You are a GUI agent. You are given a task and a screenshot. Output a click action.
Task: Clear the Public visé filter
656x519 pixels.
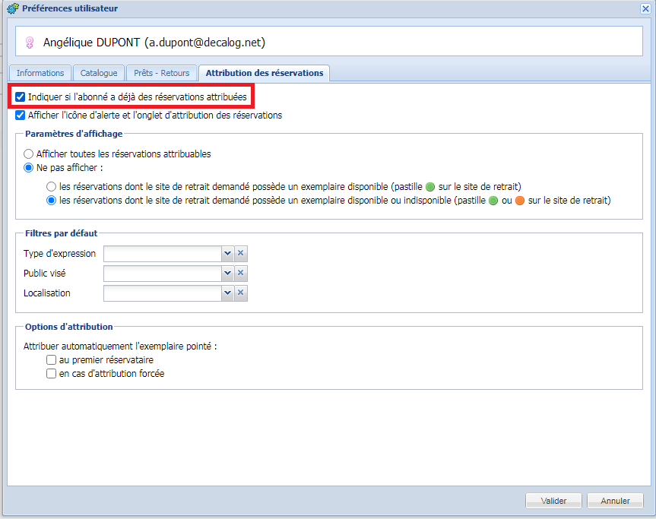tap(240, 273)
